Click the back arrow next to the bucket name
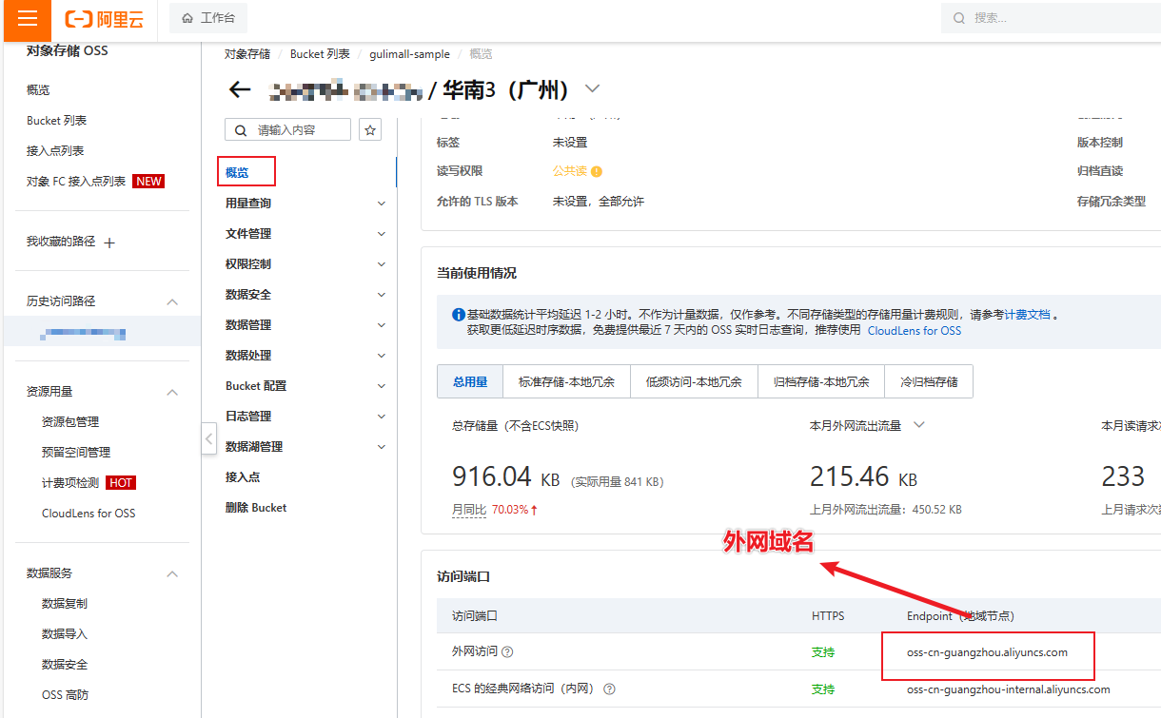The width and height of the screenshot is (1161, 718). 240,90
